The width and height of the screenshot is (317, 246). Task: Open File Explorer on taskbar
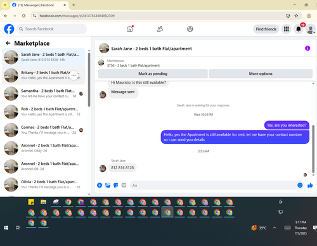coord(44,202)
